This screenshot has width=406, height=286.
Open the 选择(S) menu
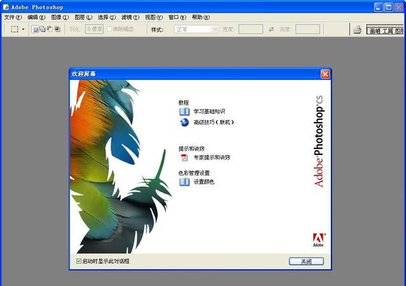tap(107, 17)
